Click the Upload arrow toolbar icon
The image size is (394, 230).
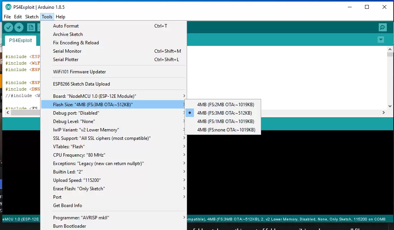pos(19,27)
